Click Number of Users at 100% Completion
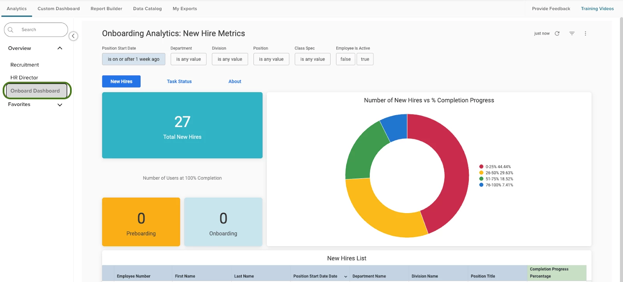This screenshot has width=623, height=282. 182,178
